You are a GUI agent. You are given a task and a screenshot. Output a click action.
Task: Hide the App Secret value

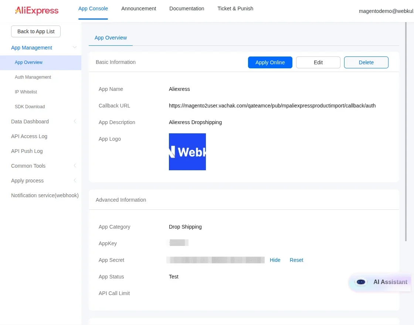click(x=275, y=260)
